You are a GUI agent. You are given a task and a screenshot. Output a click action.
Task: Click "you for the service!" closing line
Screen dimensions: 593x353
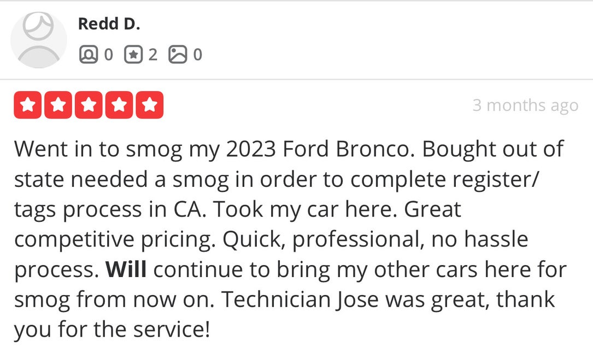(x=111, y=330)
